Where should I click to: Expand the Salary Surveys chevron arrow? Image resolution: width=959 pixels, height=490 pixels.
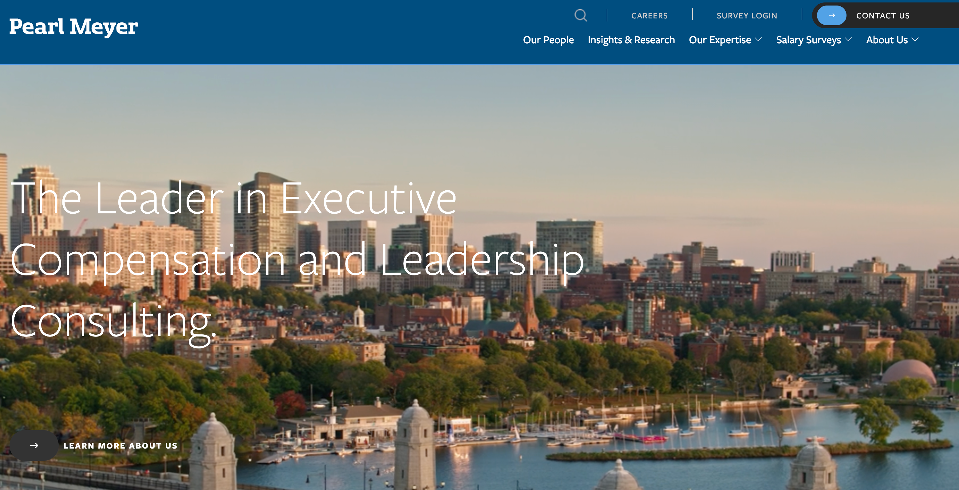coord(848,40)
